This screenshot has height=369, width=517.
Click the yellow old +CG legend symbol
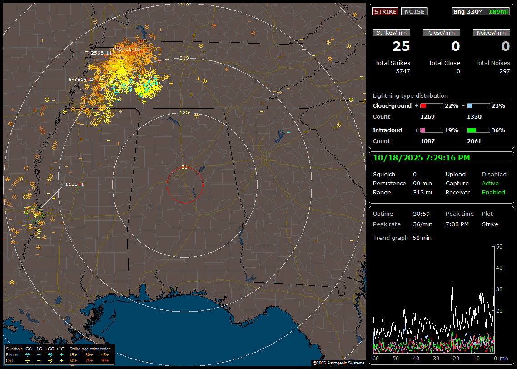coord(50,360)
